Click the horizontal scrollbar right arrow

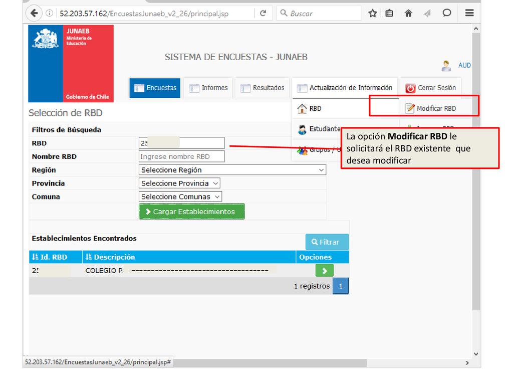467,363
